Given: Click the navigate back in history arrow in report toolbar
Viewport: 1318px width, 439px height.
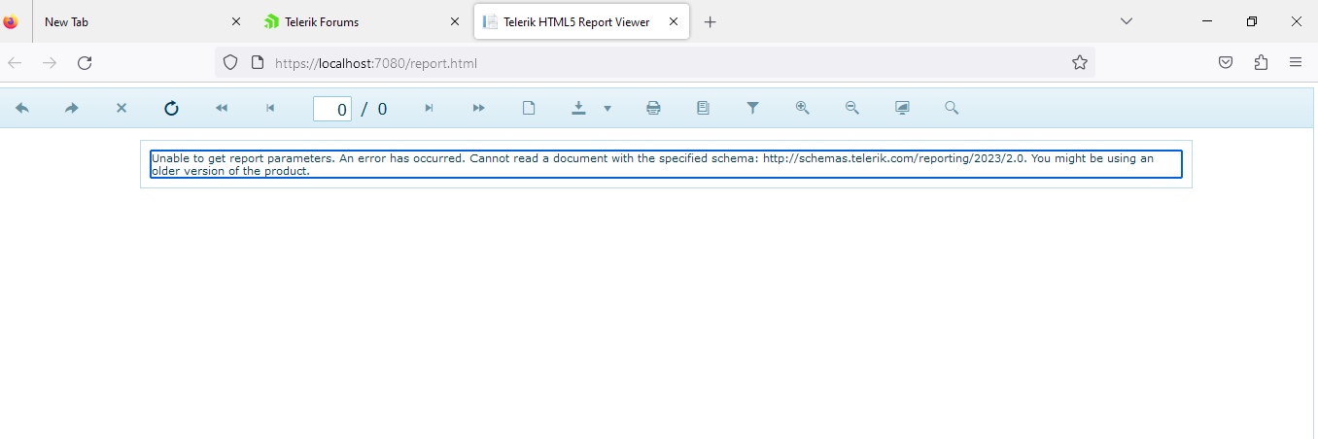Looking at the screenshot, I should (22, 109).
